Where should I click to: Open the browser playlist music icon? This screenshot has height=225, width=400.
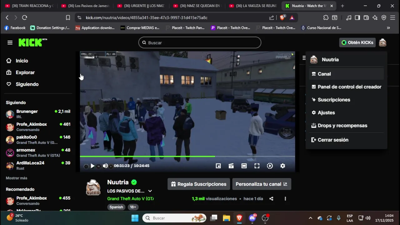(x=349, y=17)
